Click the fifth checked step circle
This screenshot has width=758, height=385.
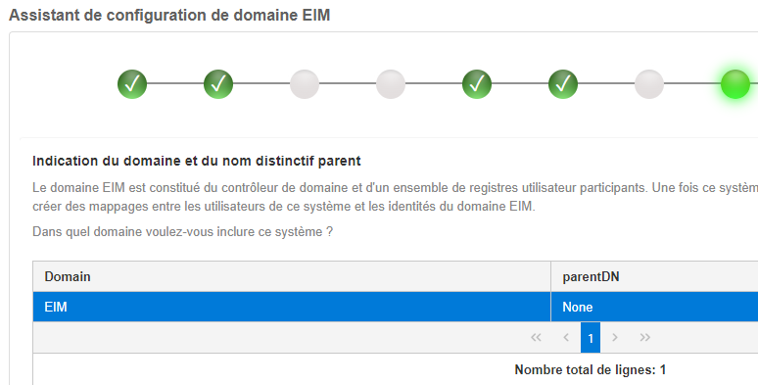(x=477, y=84)
